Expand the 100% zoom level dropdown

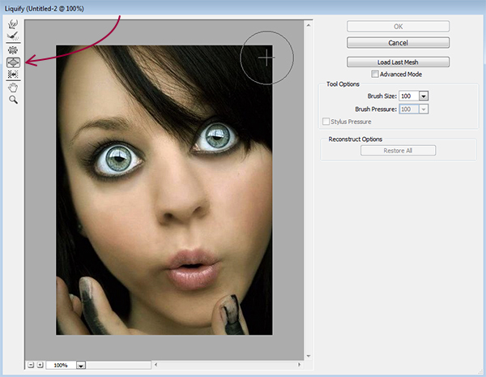click(80, 366)
